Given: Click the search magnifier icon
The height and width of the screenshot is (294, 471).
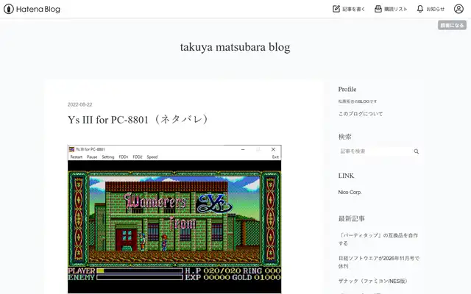Looking at the screenshot, I should 416,151.
